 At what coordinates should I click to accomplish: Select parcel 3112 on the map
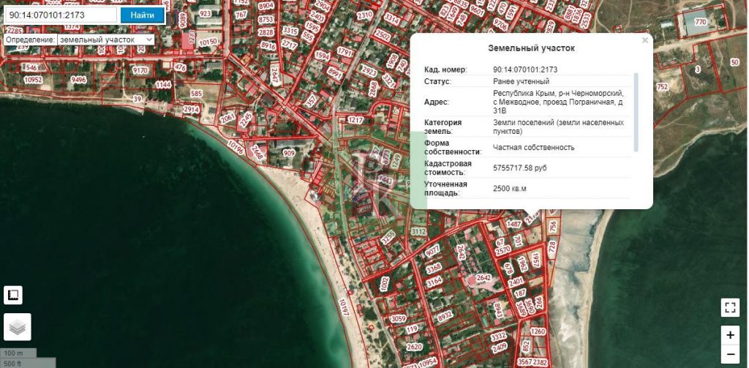(418, 231)
